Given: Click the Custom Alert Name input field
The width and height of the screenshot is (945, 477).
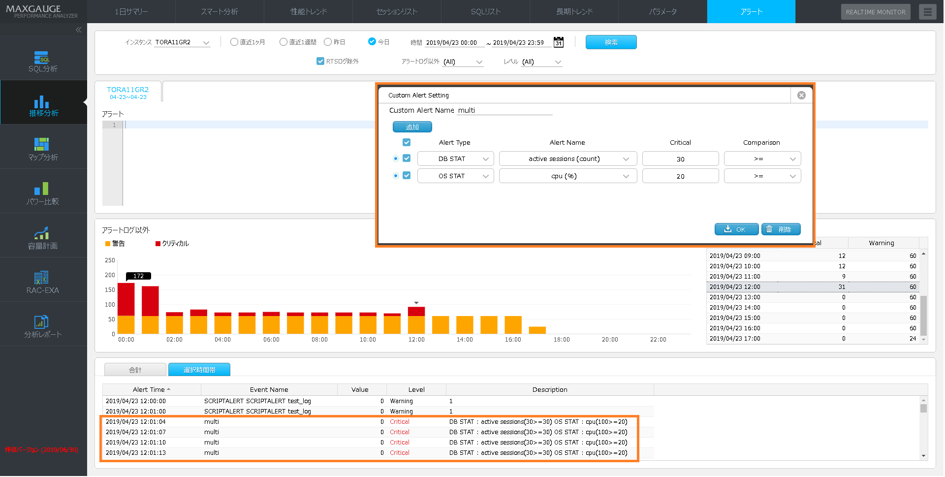Looking at the screenshot, I should point(505,110).
